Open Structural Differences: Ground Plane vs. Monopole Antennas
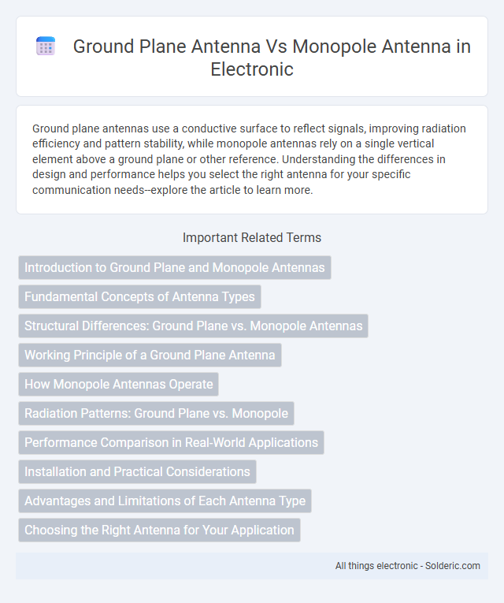The image size is (504, 603). (193, 326)
